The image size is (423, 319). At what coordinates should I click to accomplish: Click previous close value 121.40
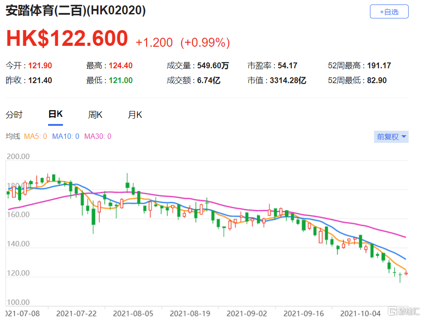pyautogui.click(x=40, y=80)
